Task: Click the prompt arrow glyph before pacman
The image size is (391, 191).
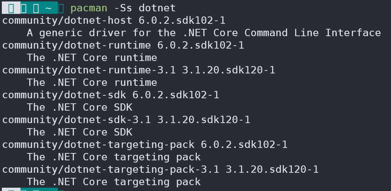Action: [61, 8]
